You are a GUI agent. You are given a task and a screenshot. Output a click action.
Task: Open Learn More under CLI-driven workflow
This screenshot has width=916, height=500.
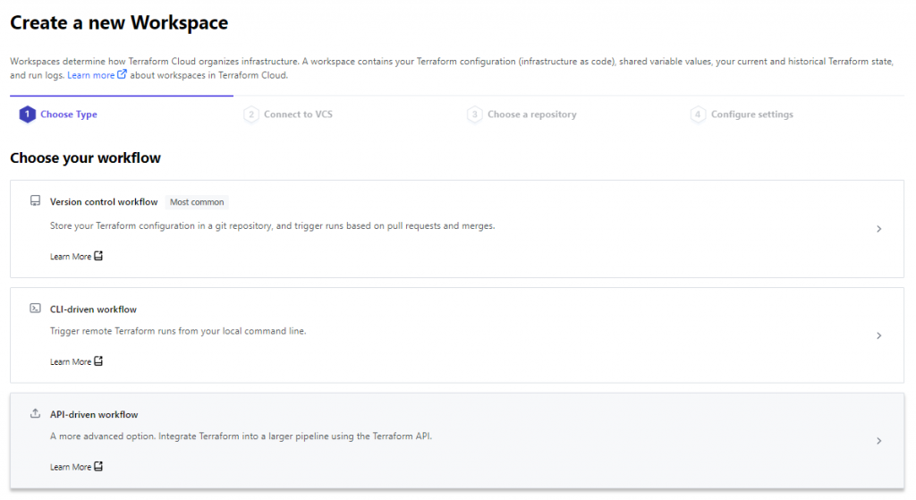[71, 361]
